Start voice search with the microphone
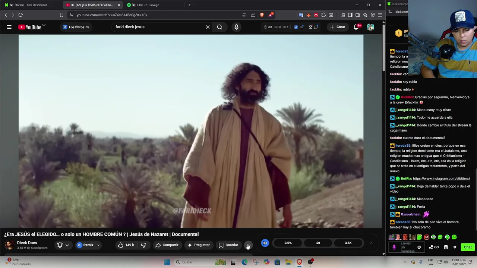The width and height of the screenshot is (477, 268). pyautogui.click(x=236, y=27)
